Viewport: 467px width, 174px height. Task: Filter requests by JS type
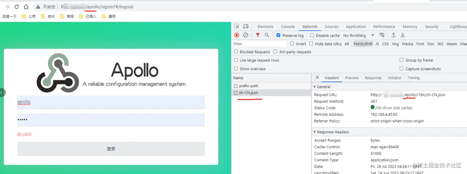[x=377, y=44]
